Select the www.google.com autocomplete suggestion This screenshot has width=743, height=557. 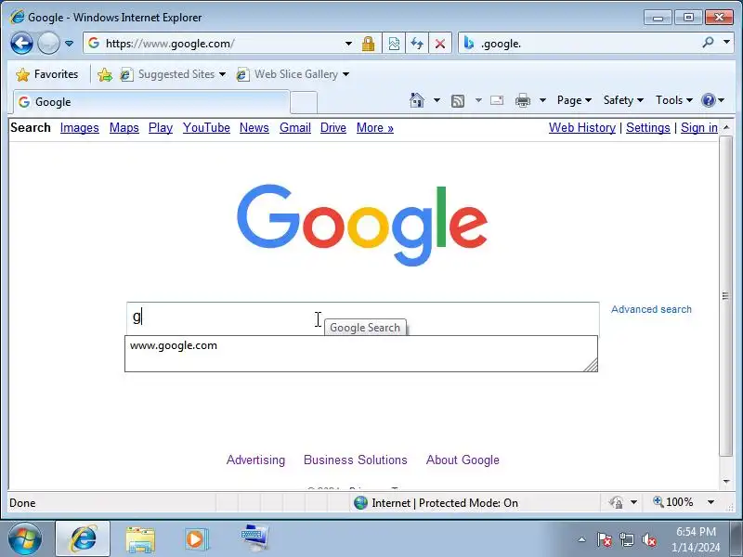coord(174,345)
